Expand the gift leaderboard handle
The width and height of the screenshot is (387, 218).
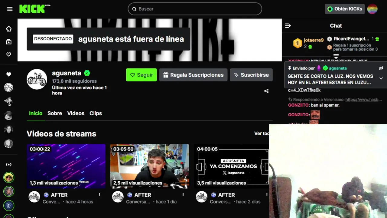[336, 56]
